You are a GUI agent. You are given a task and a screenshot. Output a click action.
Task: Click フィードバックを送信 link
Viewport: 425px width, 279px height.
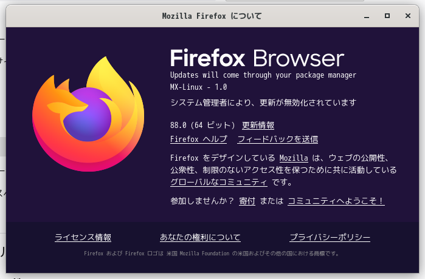[277, 139]
